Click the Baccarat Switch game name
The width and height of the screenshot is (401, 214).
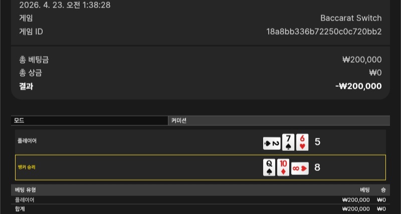pyautogui.click(x=351, y=18)
